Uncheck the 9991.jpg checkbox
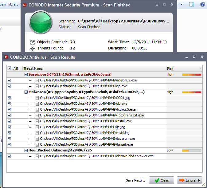Viewport: 207px width, 188px height. tap(9, 98)
